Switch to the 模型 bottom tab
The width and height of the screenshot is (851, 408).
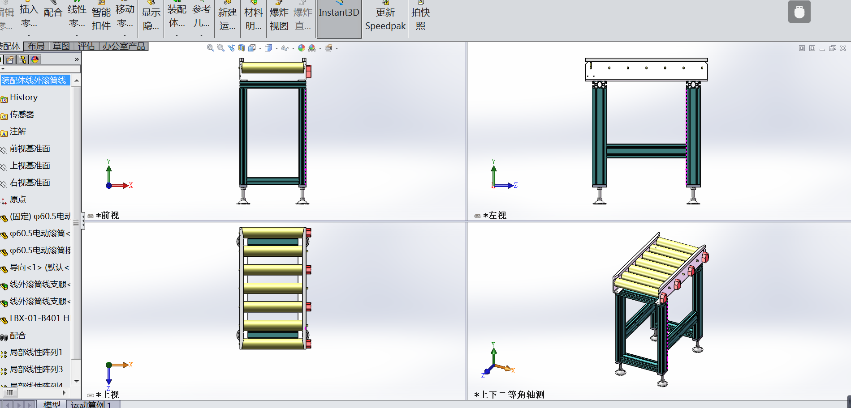[52, 404]
